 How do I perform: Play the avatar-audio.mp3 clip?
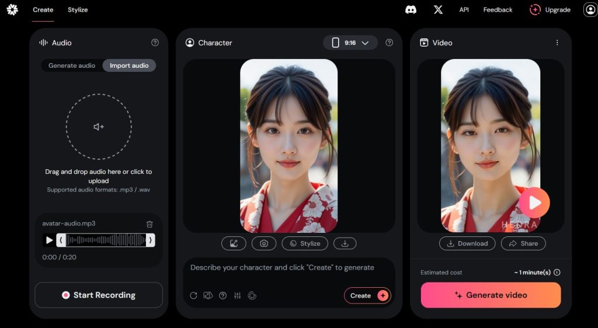pyautogui.click(x=49, y=240)
